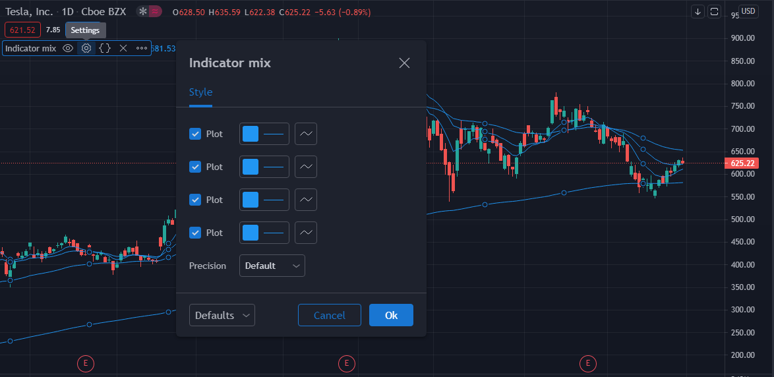
Task: Open plot type menu for first Plot
Action: click(305, 134)
